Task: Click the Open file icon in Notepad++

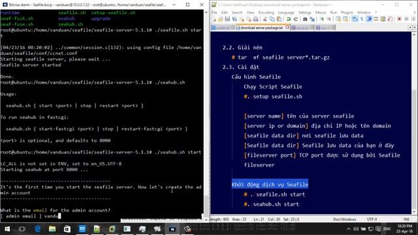Action: 221,19
